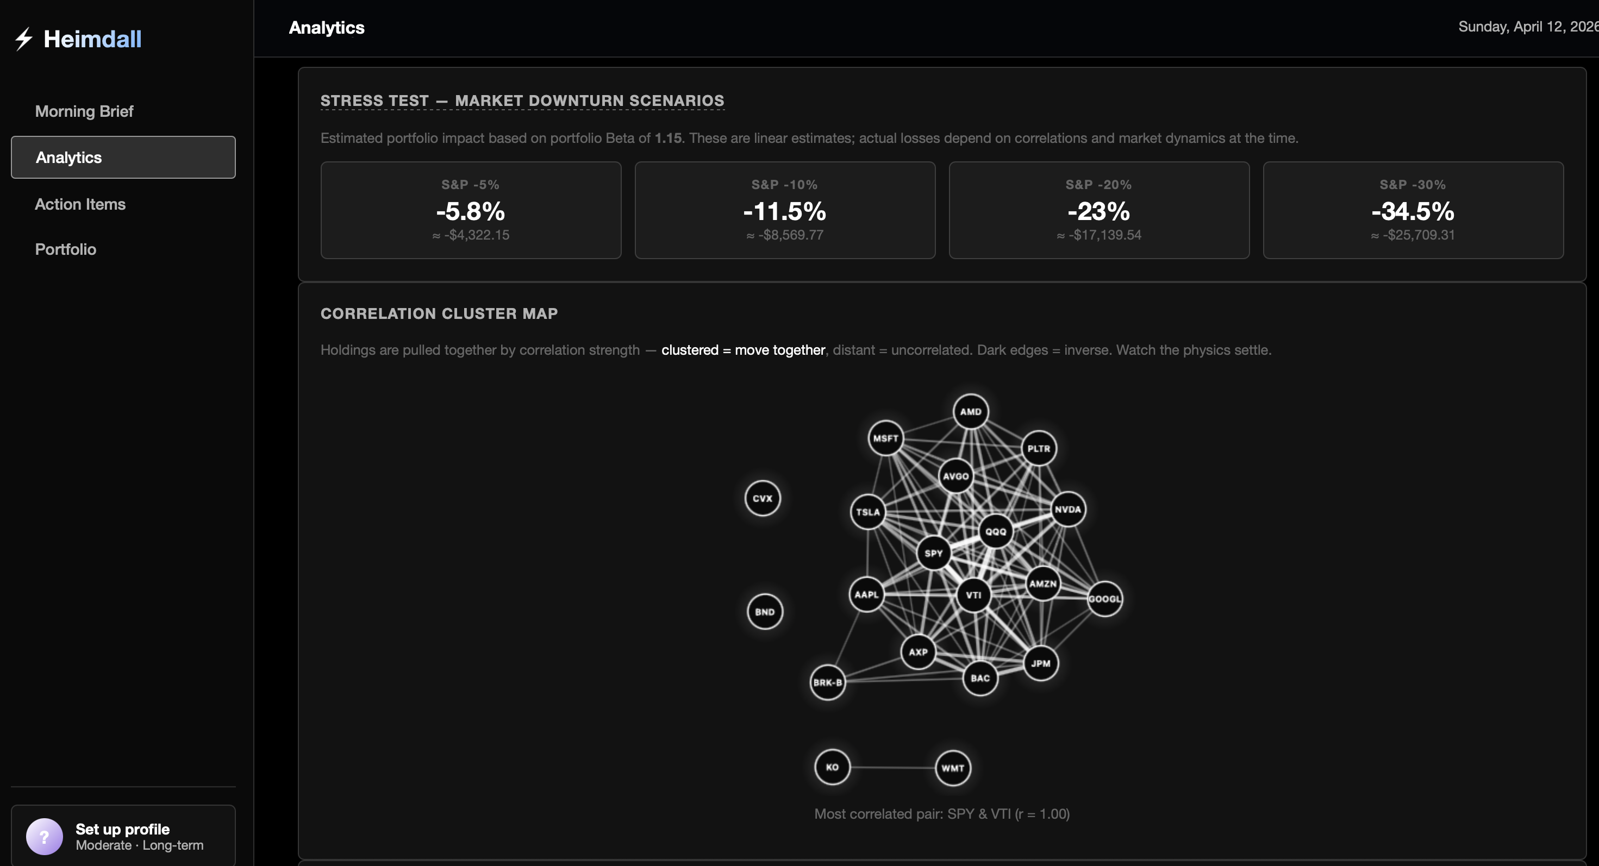Click the S&P -5% scenario card

471,210
